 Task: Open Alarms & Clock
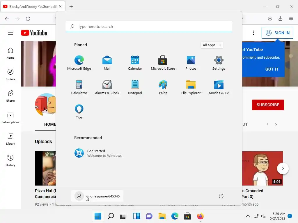coord(107,87)
